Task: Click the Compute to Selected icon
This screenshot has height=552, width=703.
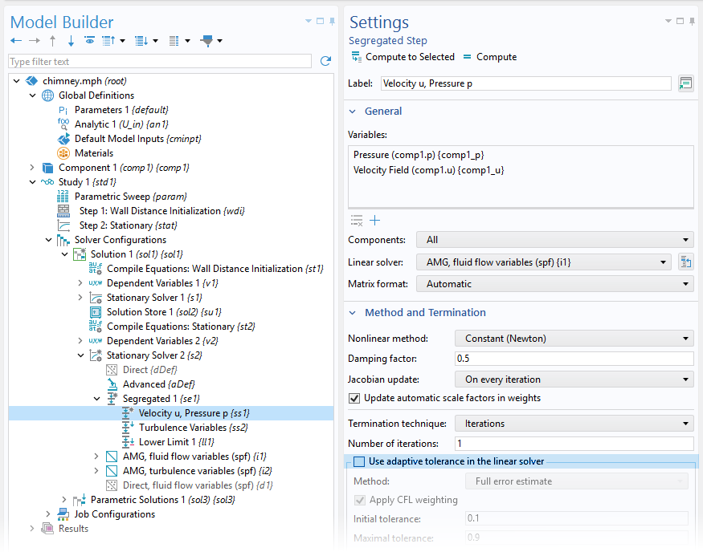Action: point(356,57)
